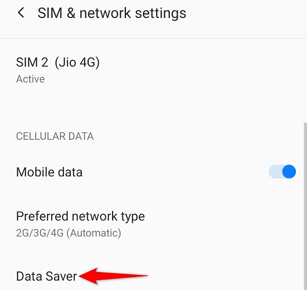
Task: Tap the blue knob of Mobile data switch
Action: coord(289,172)
